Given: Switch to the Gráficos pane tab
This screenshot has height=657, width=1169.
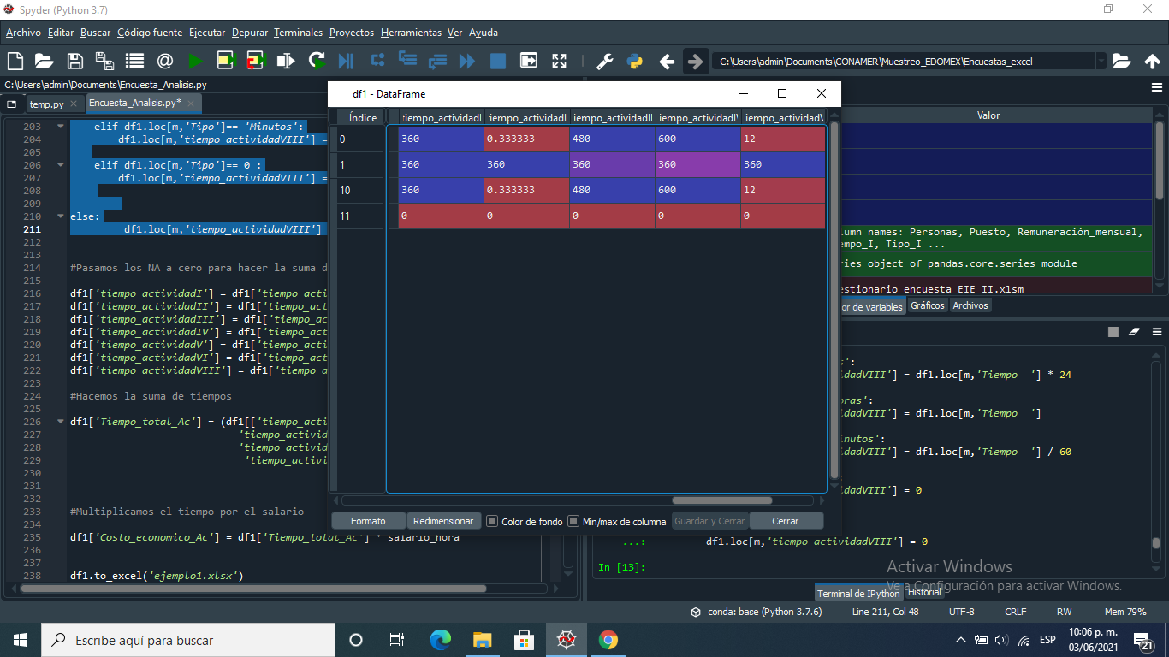Looking at the screenshot, I should [928, 305].
